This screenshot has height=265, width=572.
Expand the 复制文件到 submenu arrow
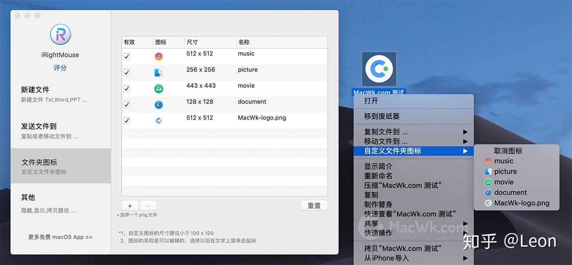(x=465, y=132)
